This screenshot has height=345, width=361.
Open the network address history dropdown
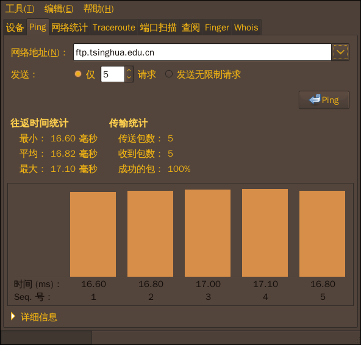coord(340,52)
